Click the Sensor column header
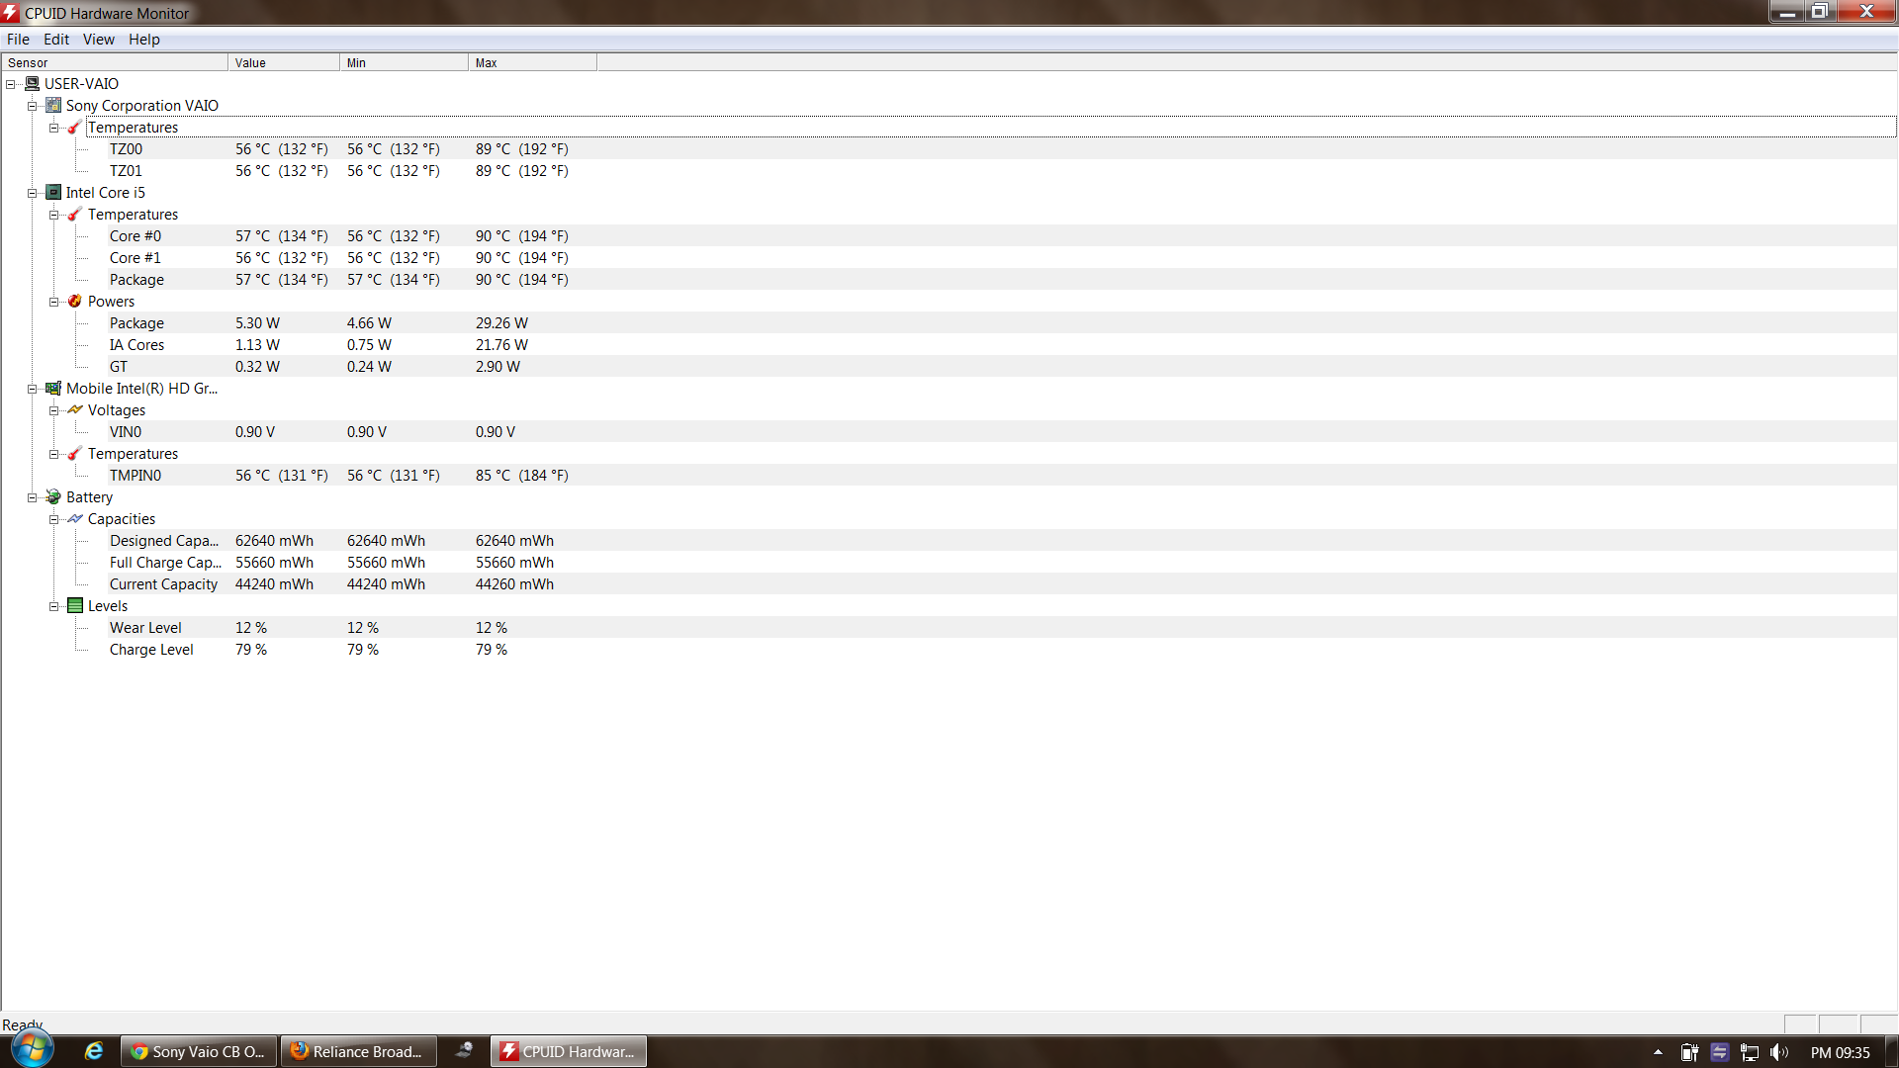1899x1068 pixels. (114, 62)
